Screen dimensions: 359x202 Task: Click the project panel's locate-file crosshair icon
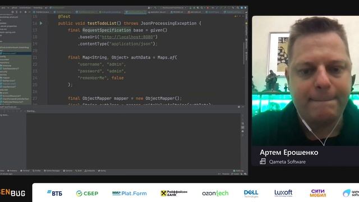12,12
